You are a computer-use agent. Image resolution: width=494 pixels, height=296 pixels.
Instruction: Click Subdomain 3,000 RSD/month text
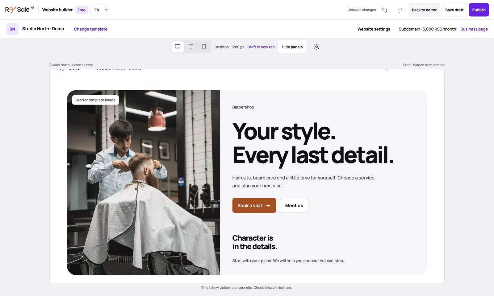[x=427, y=29]
